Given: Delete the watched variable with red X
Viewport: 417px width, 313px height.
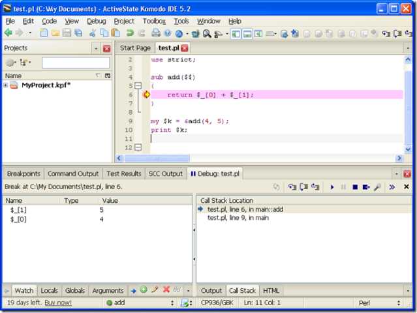Looking at the screenshot, I should pos(166,290).
